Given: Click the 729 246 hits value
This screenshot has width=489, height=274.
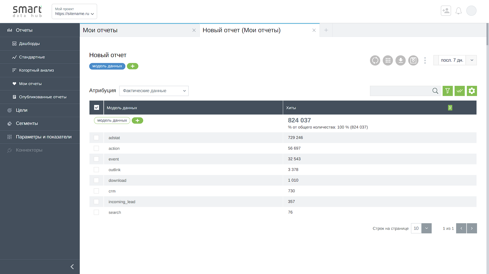Looking at the screenshot, I should (295, 138).
